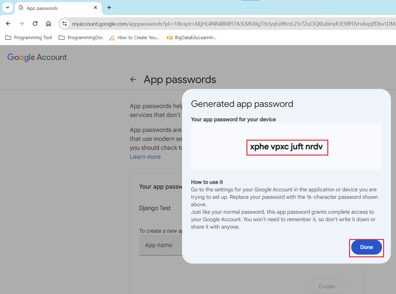Expand the tab search dropdown
The width and height of the screenshot is (396, 294).
pyautogui.click(x=7, y=8)
